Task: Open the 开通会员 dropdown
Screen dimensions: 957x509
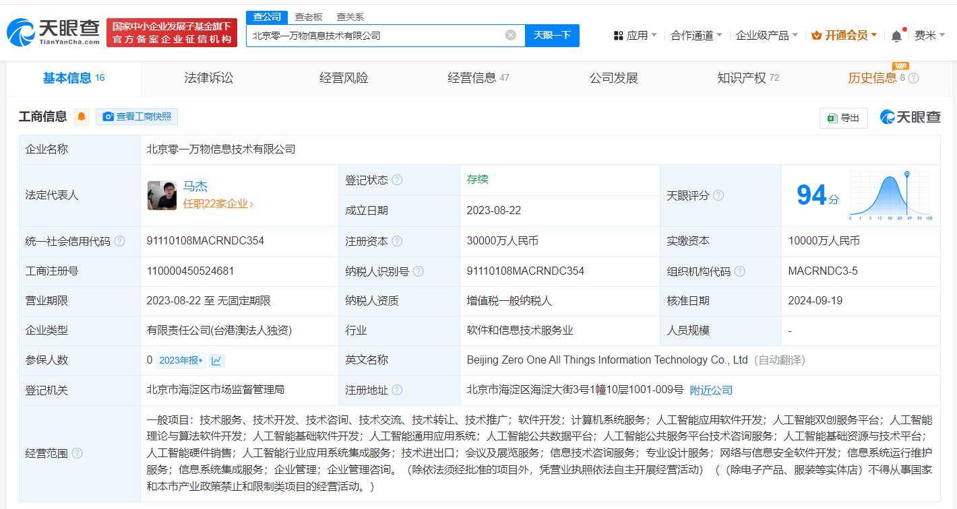Action: point(844,35)
